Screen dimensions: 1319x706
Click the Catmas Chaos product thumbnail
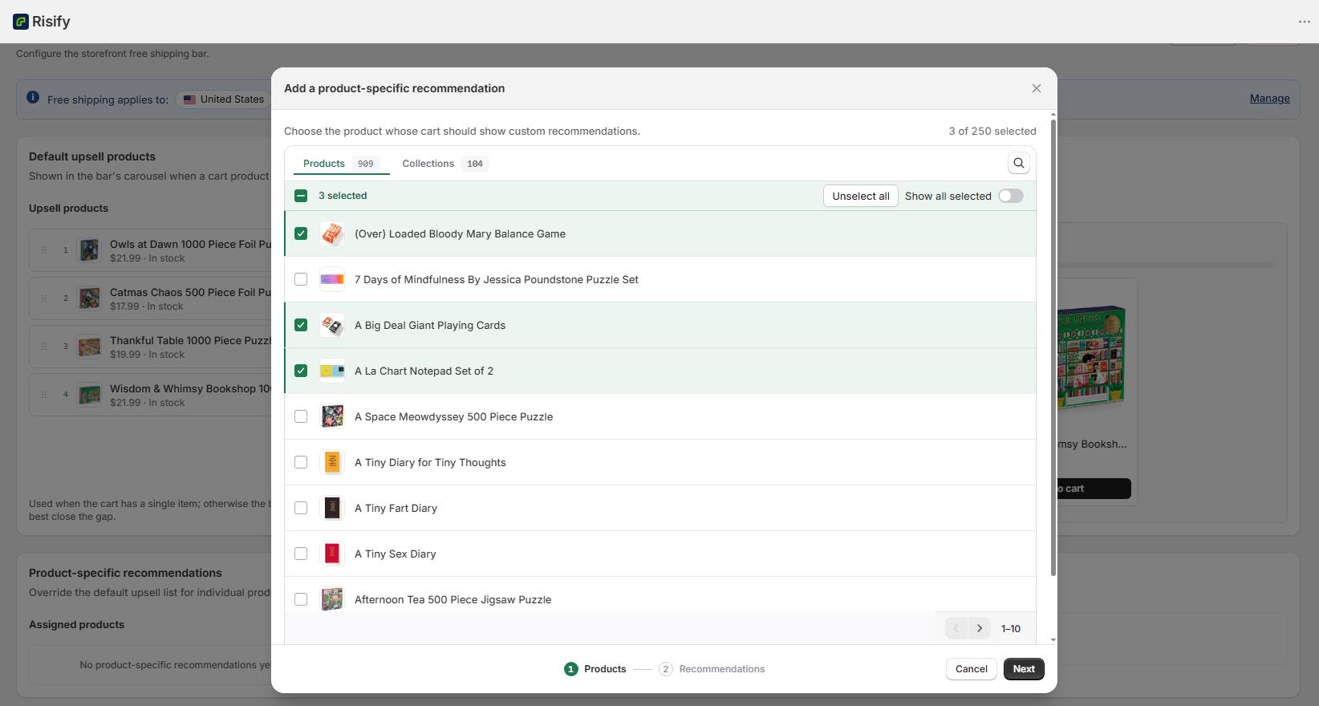click(89, 298)
